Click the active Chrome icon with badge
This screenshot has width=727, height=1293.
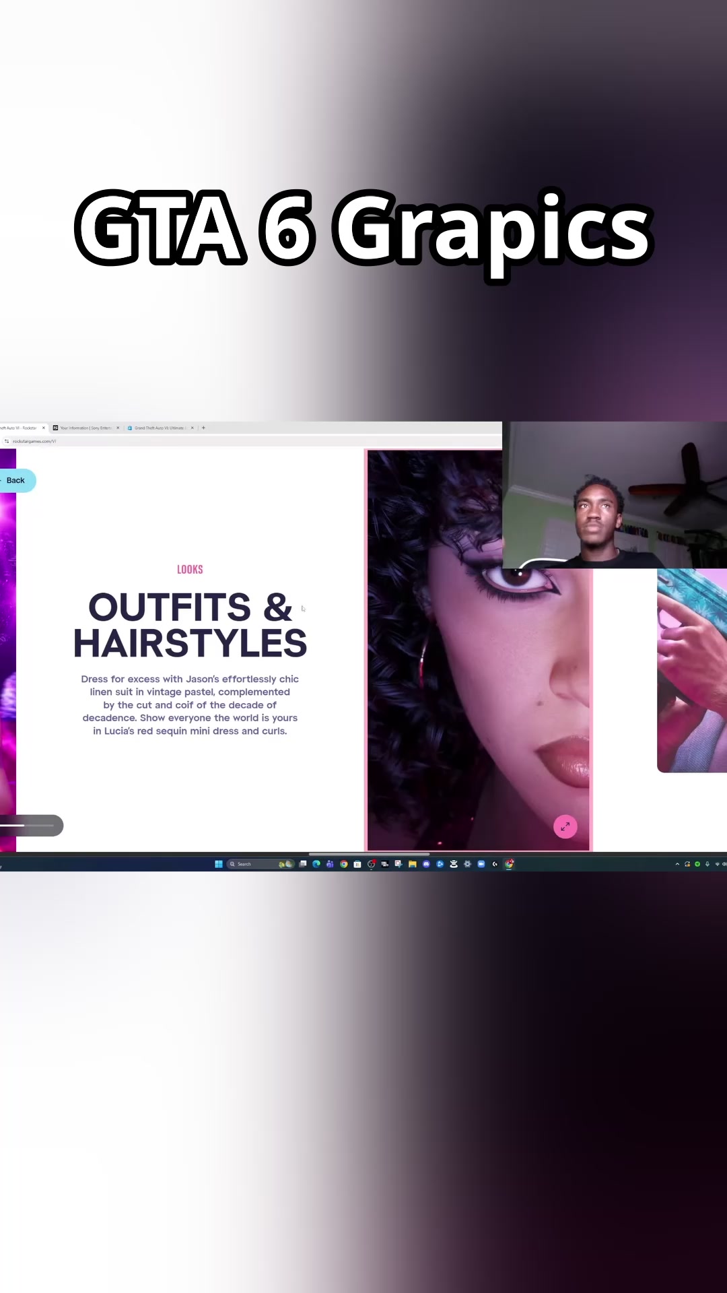pos(509,864)
